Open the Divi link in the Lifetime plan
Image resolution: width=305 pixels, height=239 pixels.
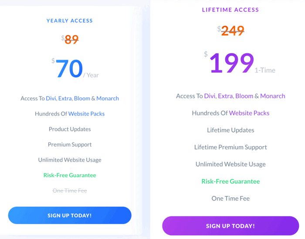210,96
